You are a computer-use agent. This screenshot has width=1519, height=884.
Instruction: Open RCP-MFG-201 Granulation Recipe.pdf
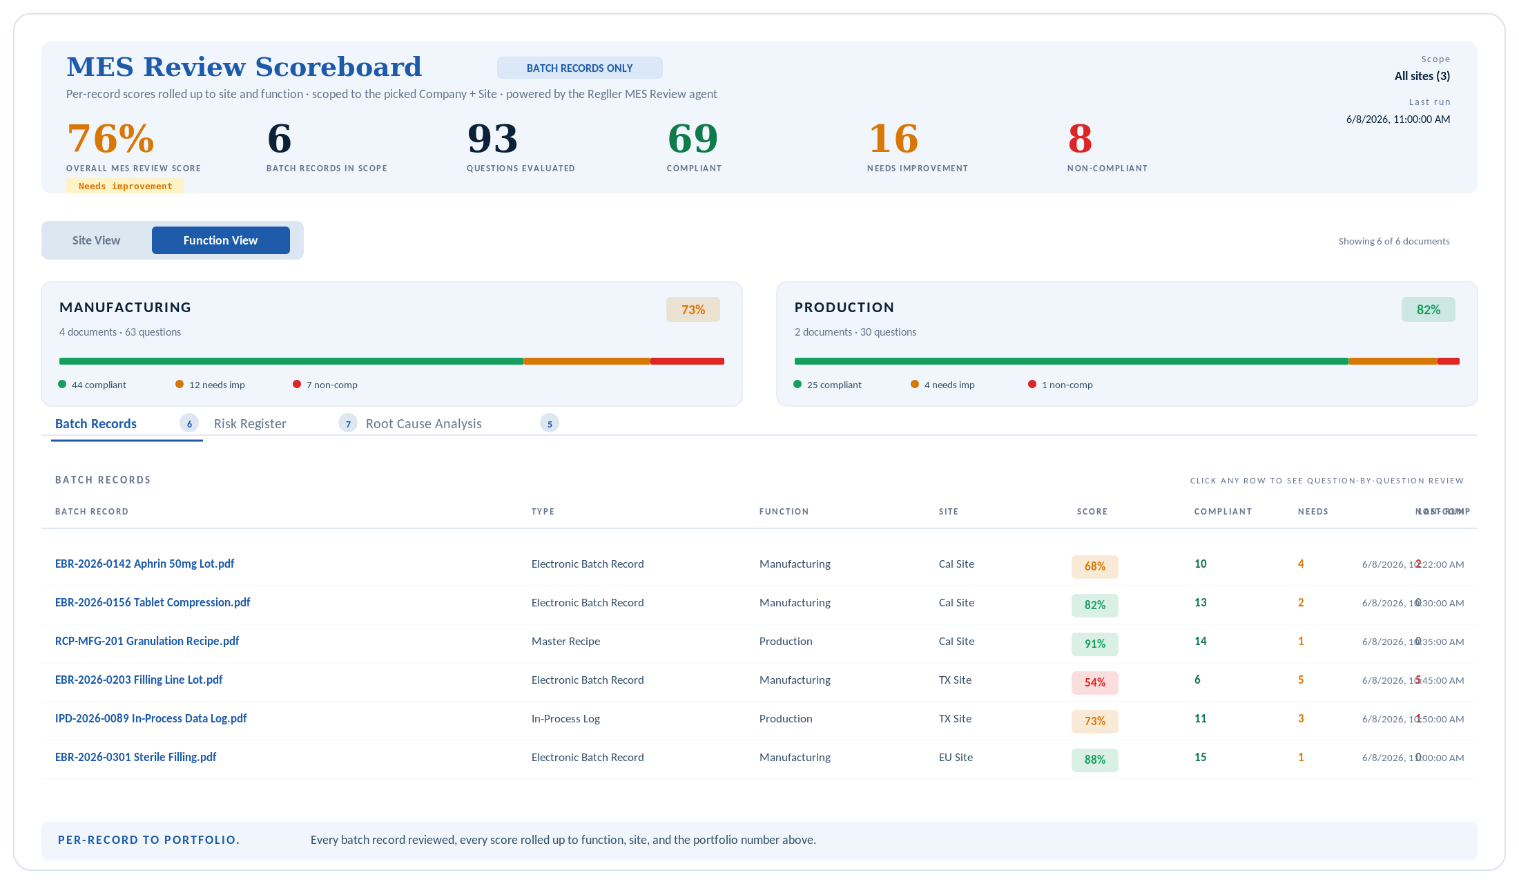147,641
